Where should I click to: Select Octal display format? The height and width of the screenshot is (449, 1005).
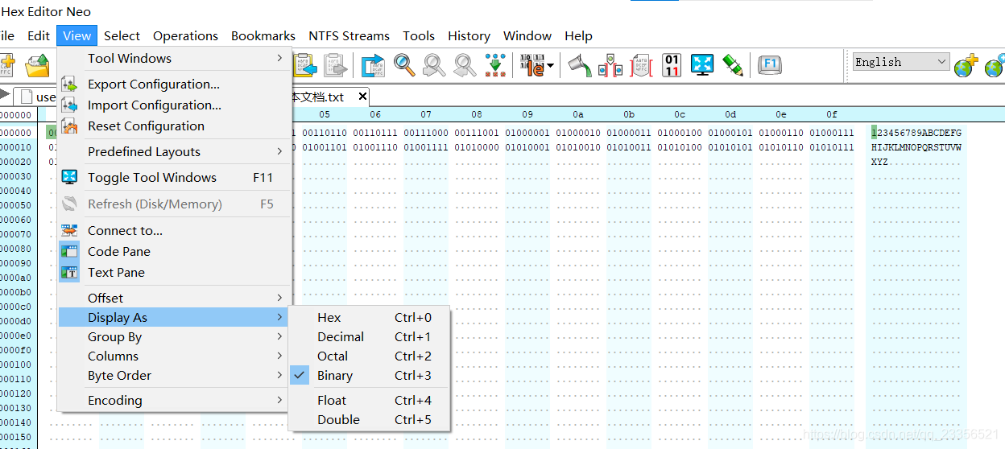click(369, 356)
